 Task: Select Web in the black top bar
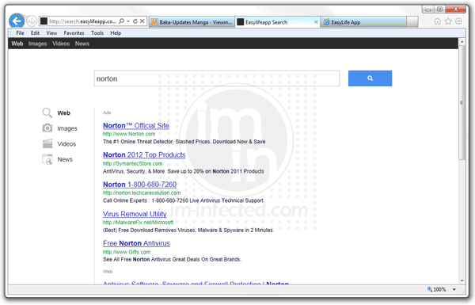17,44
